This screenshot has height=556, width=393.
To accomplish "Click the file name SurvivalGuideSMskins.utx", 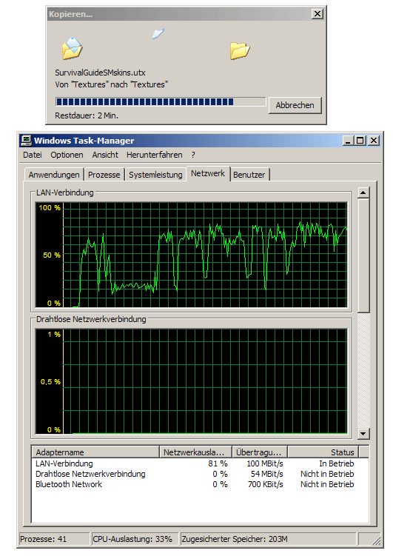I will (101, 73).
